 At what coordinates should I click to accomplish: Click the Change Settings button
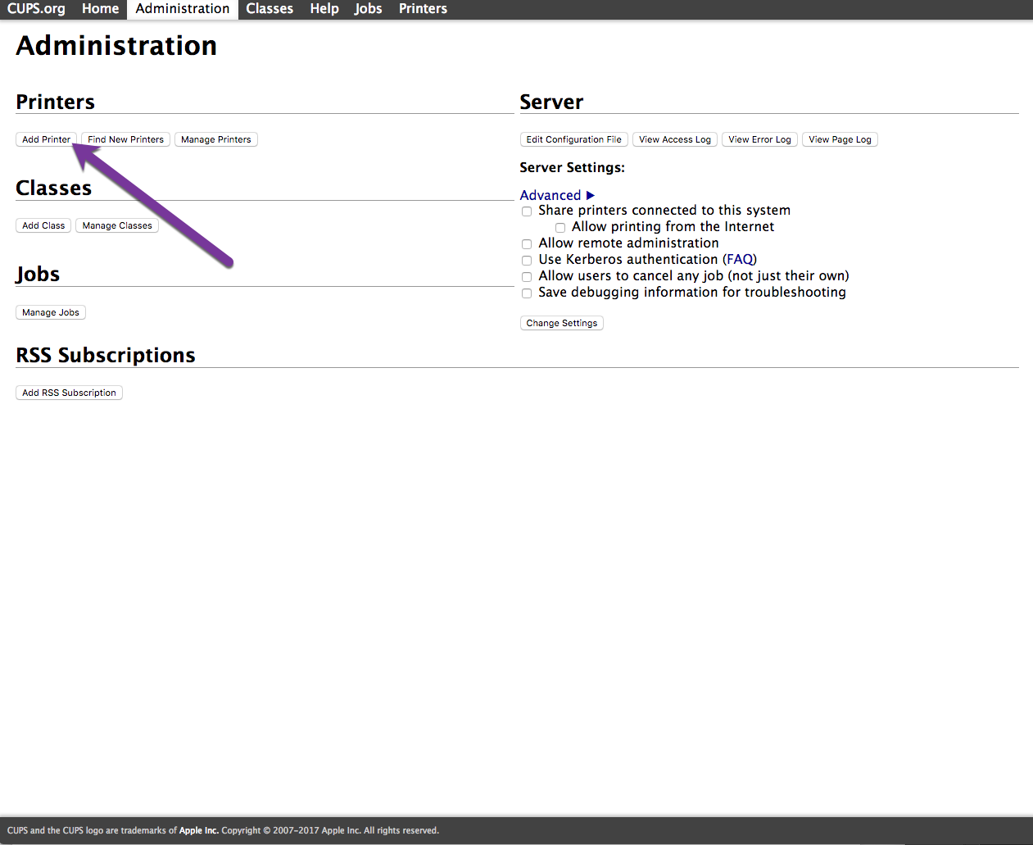tap(562, 323)
